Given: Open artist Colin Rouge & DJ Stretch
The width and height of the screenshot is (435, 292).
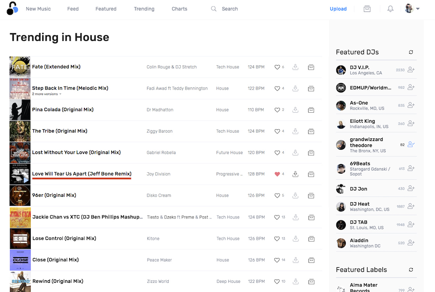Looking at the screenshot, I should tap(171, 67).
